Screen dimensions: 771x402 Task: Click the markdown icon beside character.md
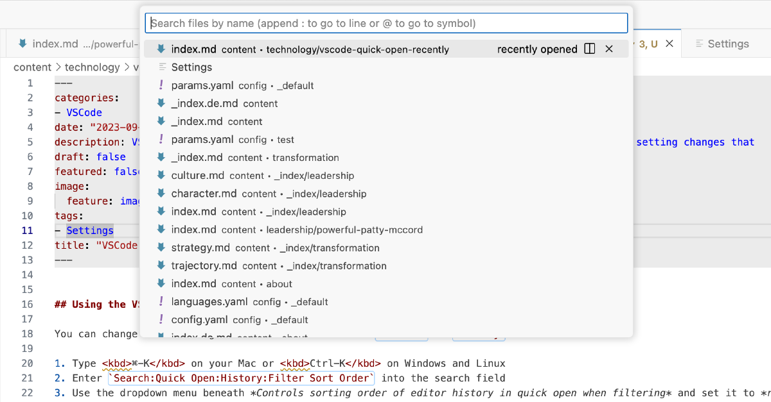(161, 193)
